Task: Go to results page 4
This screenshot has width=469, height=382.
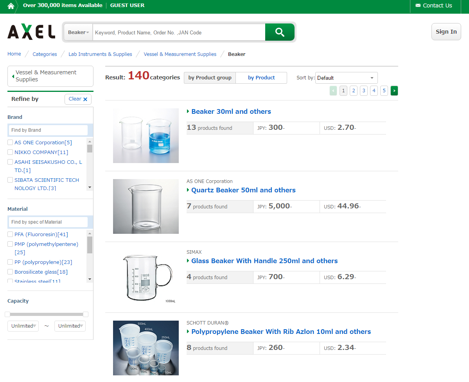Action: tap(374, 91)
